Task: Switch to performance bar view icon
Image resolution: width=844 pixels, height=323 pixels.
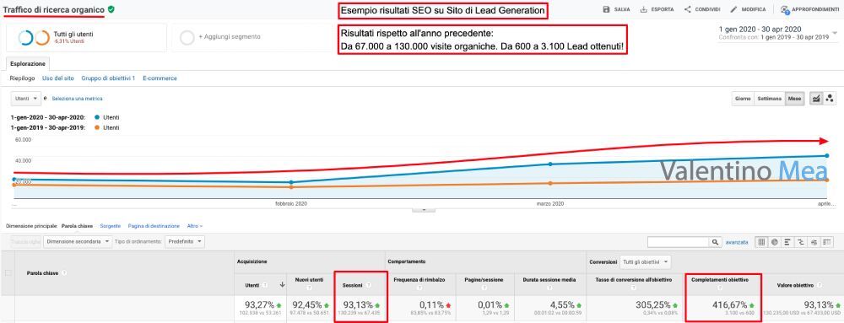Action: point(787,242)
